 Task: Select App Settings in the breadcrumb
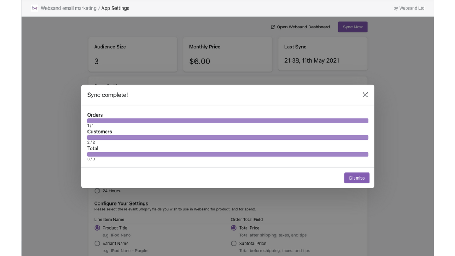pyautogui.click(x=115, y=8)
